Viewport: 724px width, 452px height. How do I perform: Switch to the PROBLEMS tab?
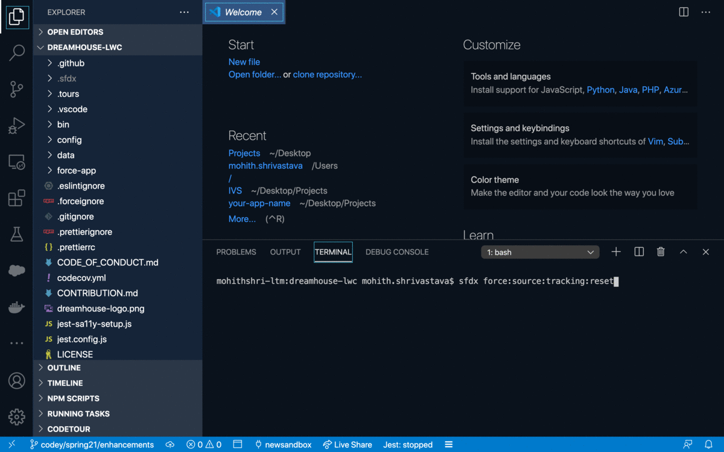click(236, 252)
